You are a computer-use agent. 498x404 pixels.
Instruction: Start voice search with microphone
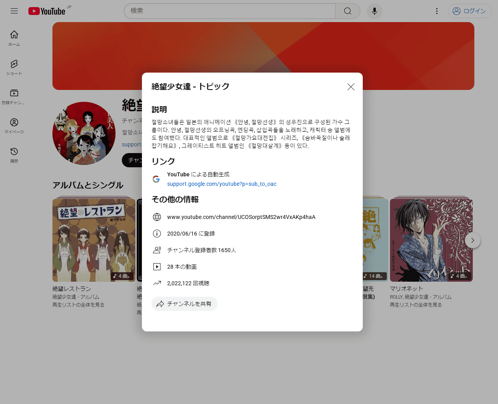click(x=374, y=11)
